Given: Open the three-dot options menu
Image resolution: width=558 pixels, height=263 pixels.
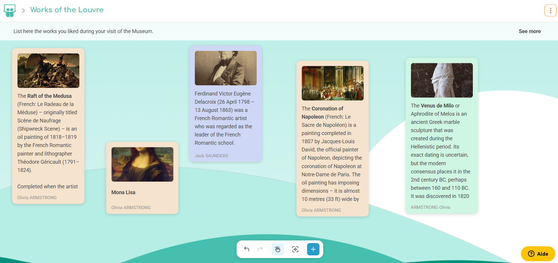Looking at the screenshot, I should [x=550, y=11].
